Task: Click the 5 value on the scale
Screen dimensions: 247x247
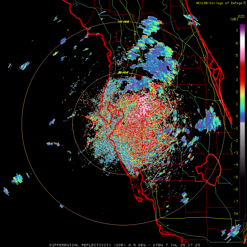Action: 237,55
